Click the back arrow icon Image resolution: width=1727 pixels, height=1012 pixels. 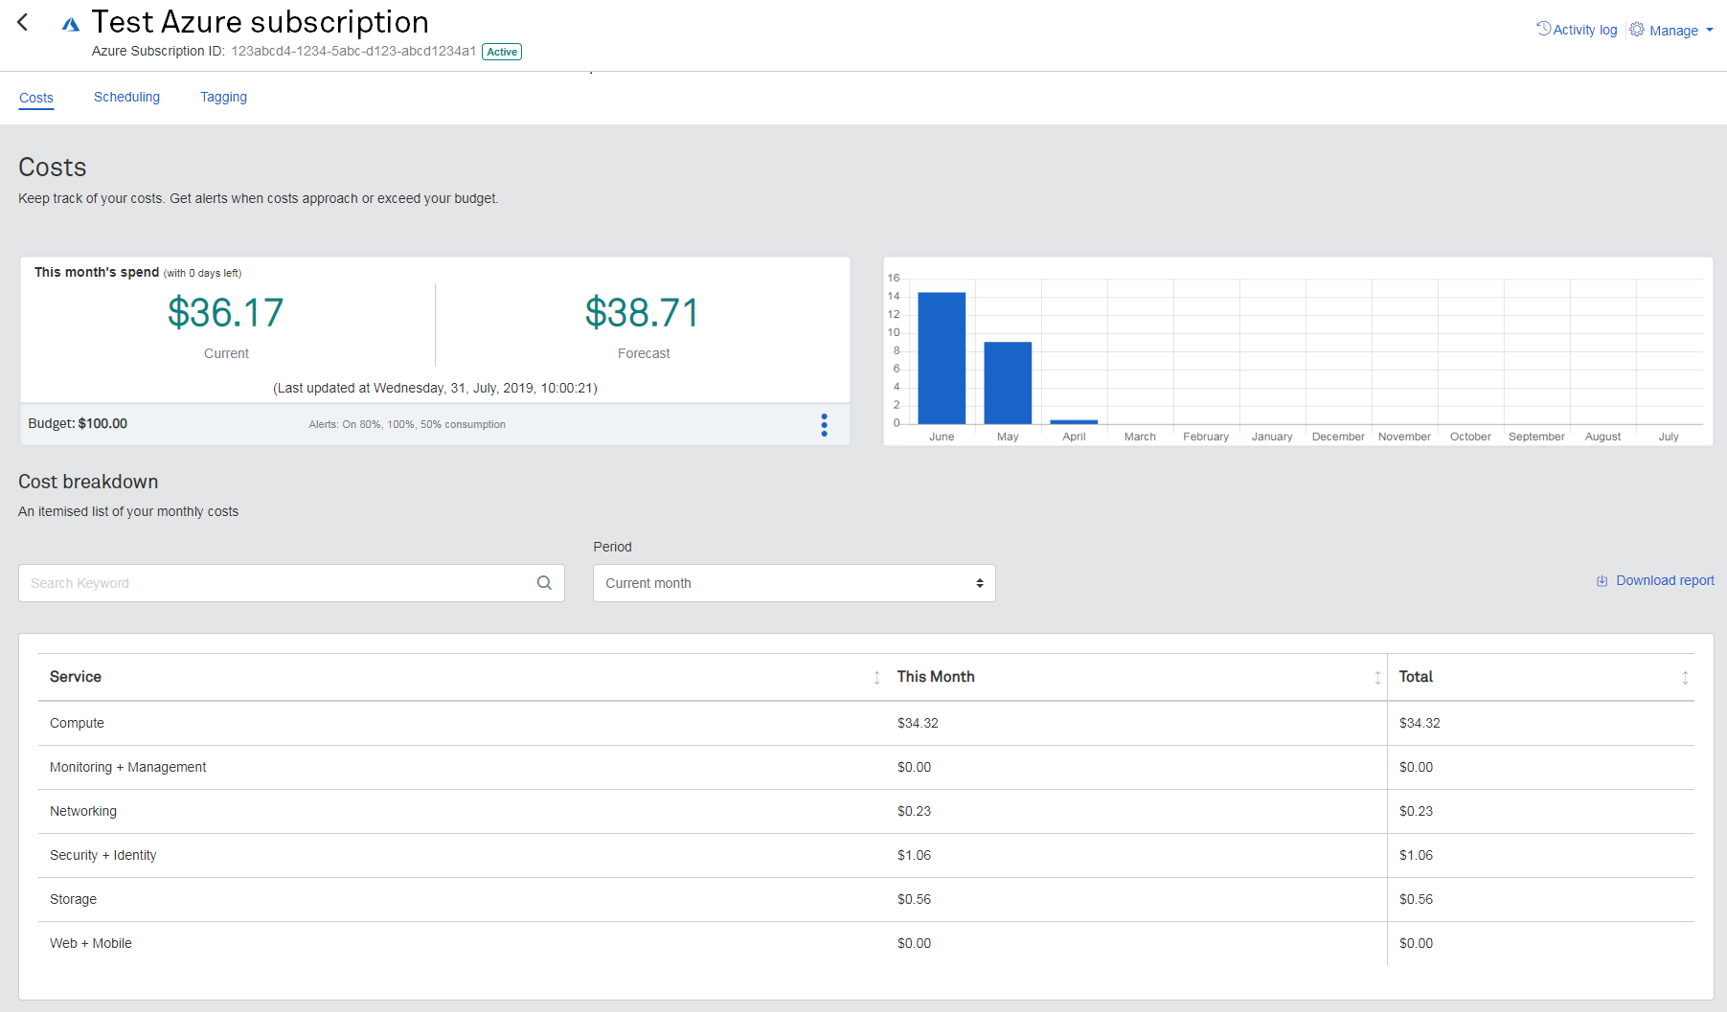coord(23,22)
